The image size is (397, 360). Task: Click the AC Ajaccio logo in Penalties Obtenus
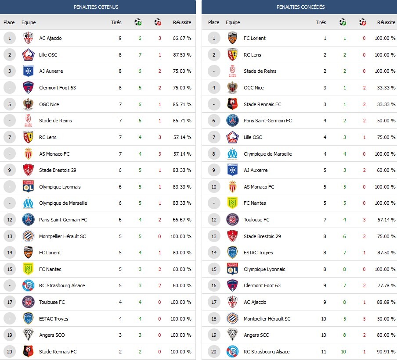29,38
